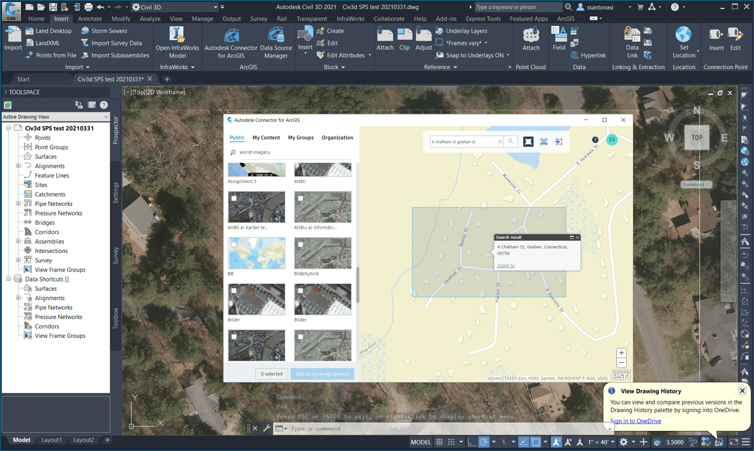Toggle snap mode dots in status bar

(x=451, y=442)
